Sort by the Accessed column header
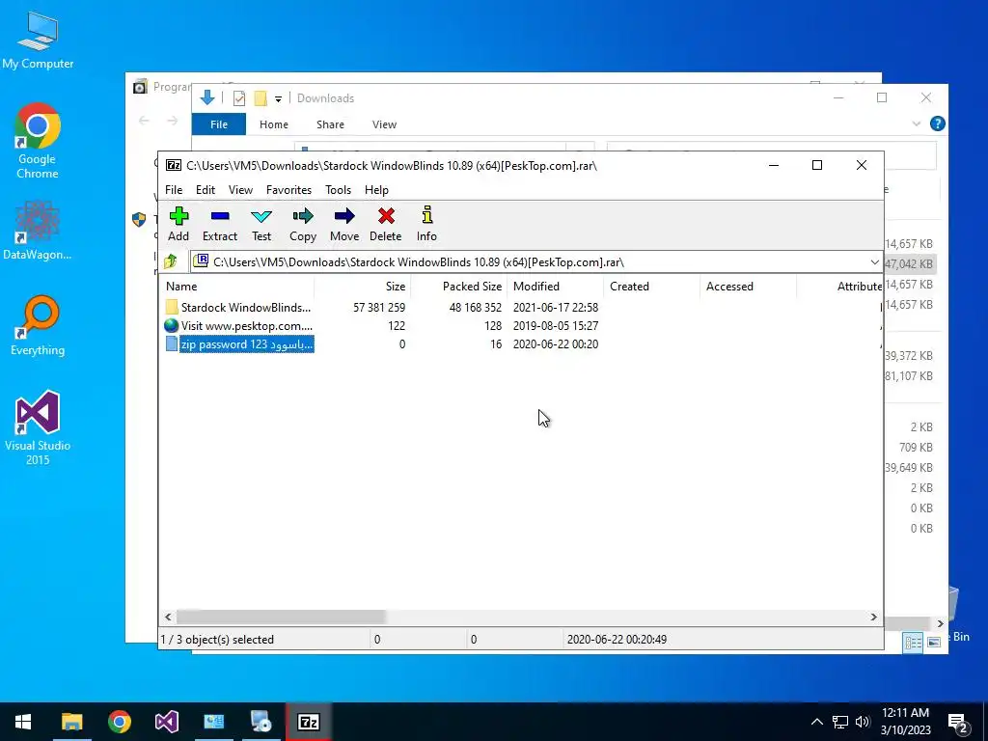The image size is (988, 741). click(748, 286)
